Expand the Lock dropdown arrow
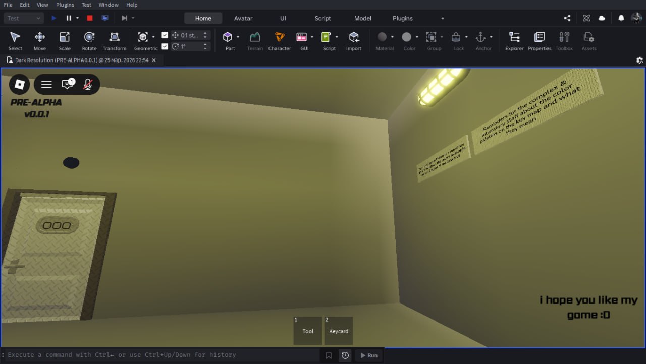 466,37
